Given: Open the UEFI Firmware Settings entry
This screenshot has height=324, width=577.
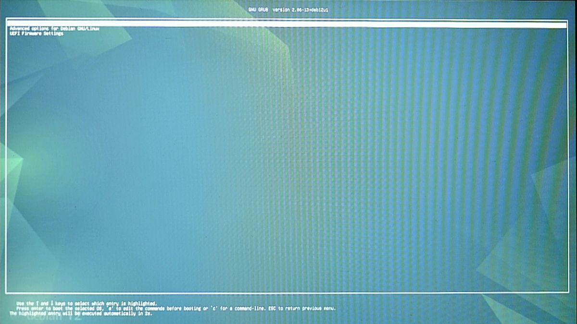Looking at the screenshot, I should click(x=36, y=34).
